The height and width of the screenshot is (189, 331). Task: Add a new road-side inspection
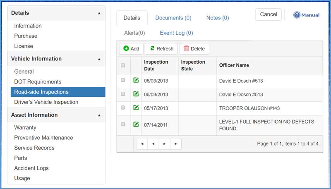click(131, 49)
